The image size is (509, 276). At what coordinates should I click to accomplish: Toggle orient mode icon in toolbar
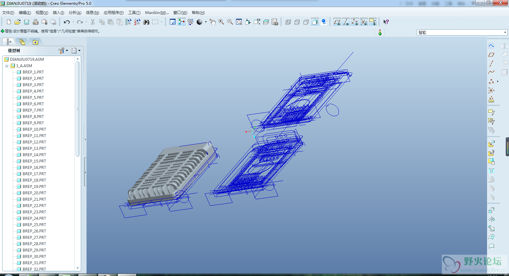point(191,22)
